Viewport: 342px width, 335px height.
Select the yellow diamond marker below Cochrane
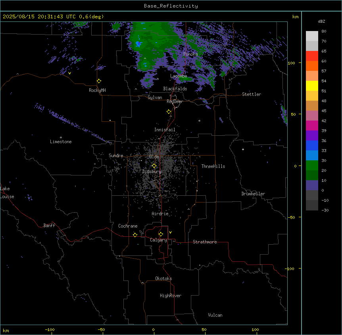click(135, 235)
